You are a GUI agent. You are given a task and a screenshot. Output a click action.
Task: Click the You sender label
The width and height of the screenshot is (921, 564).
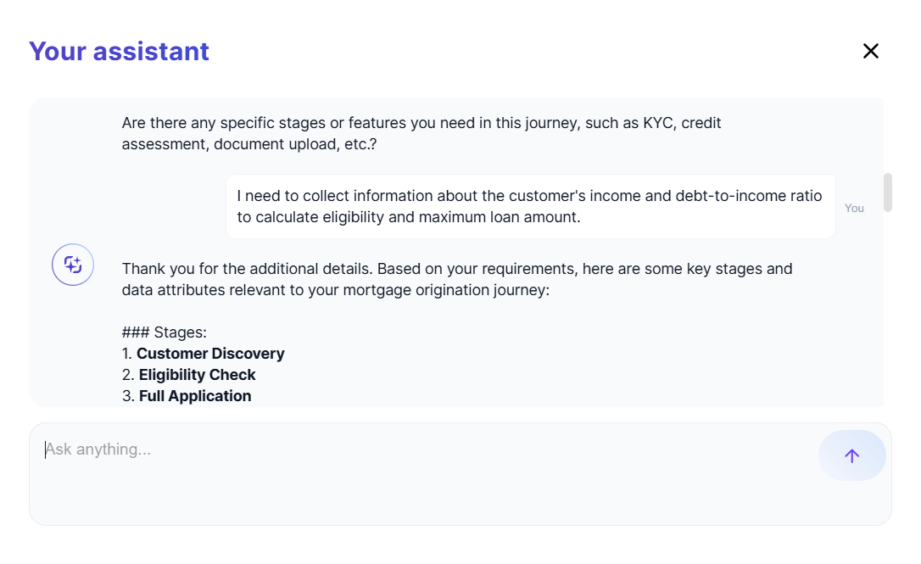[854, 209]
